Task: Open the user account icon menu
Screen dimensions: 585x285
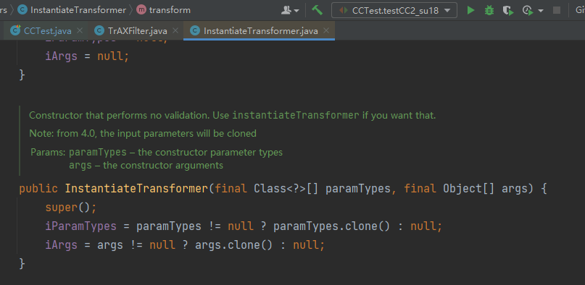Action: [290, 10]
